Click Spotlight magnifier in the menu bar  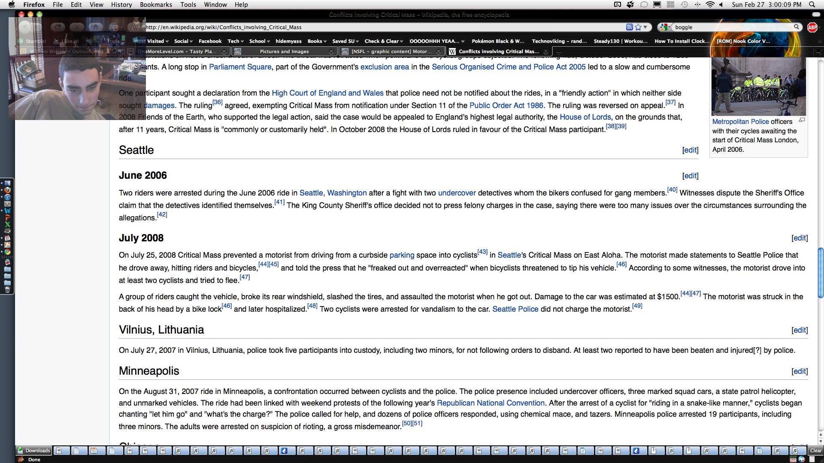[812, 4]
